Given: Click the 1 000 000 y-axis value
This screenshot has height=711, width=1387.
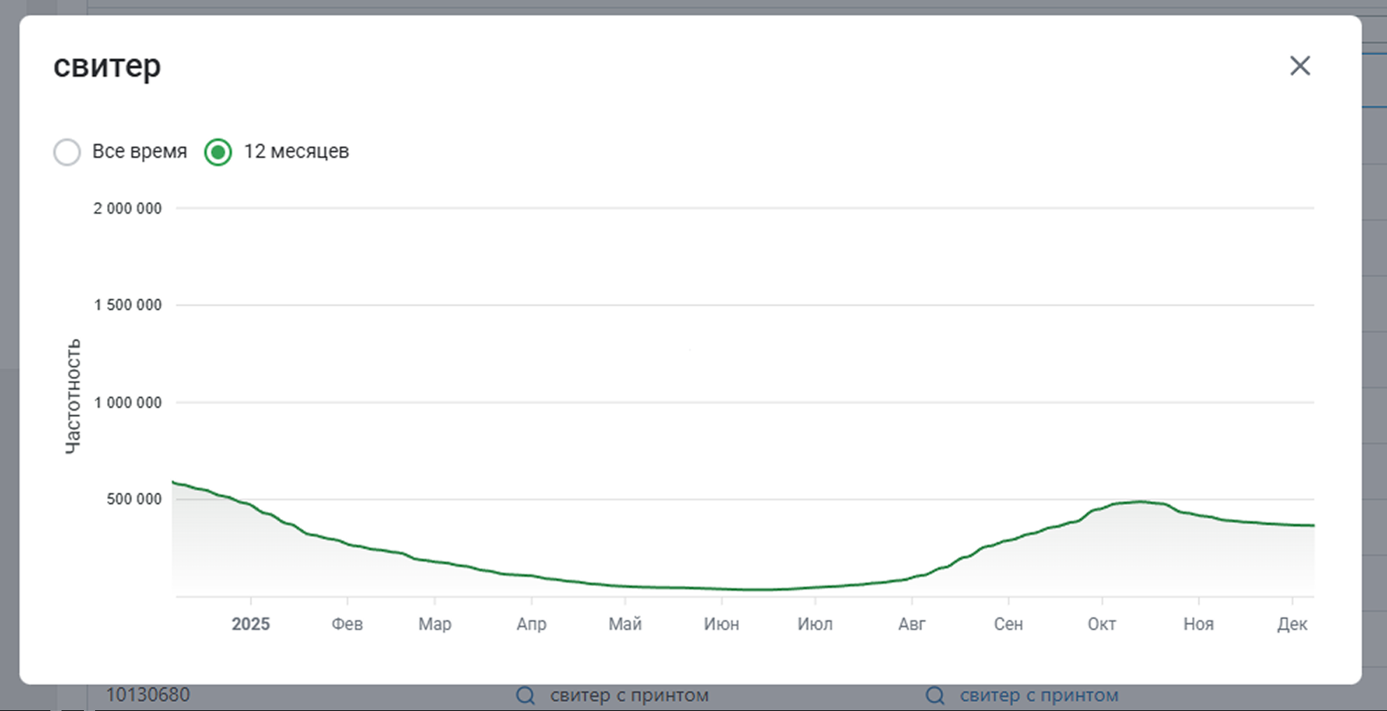Looking at the screenshot, I should point(128,402).
